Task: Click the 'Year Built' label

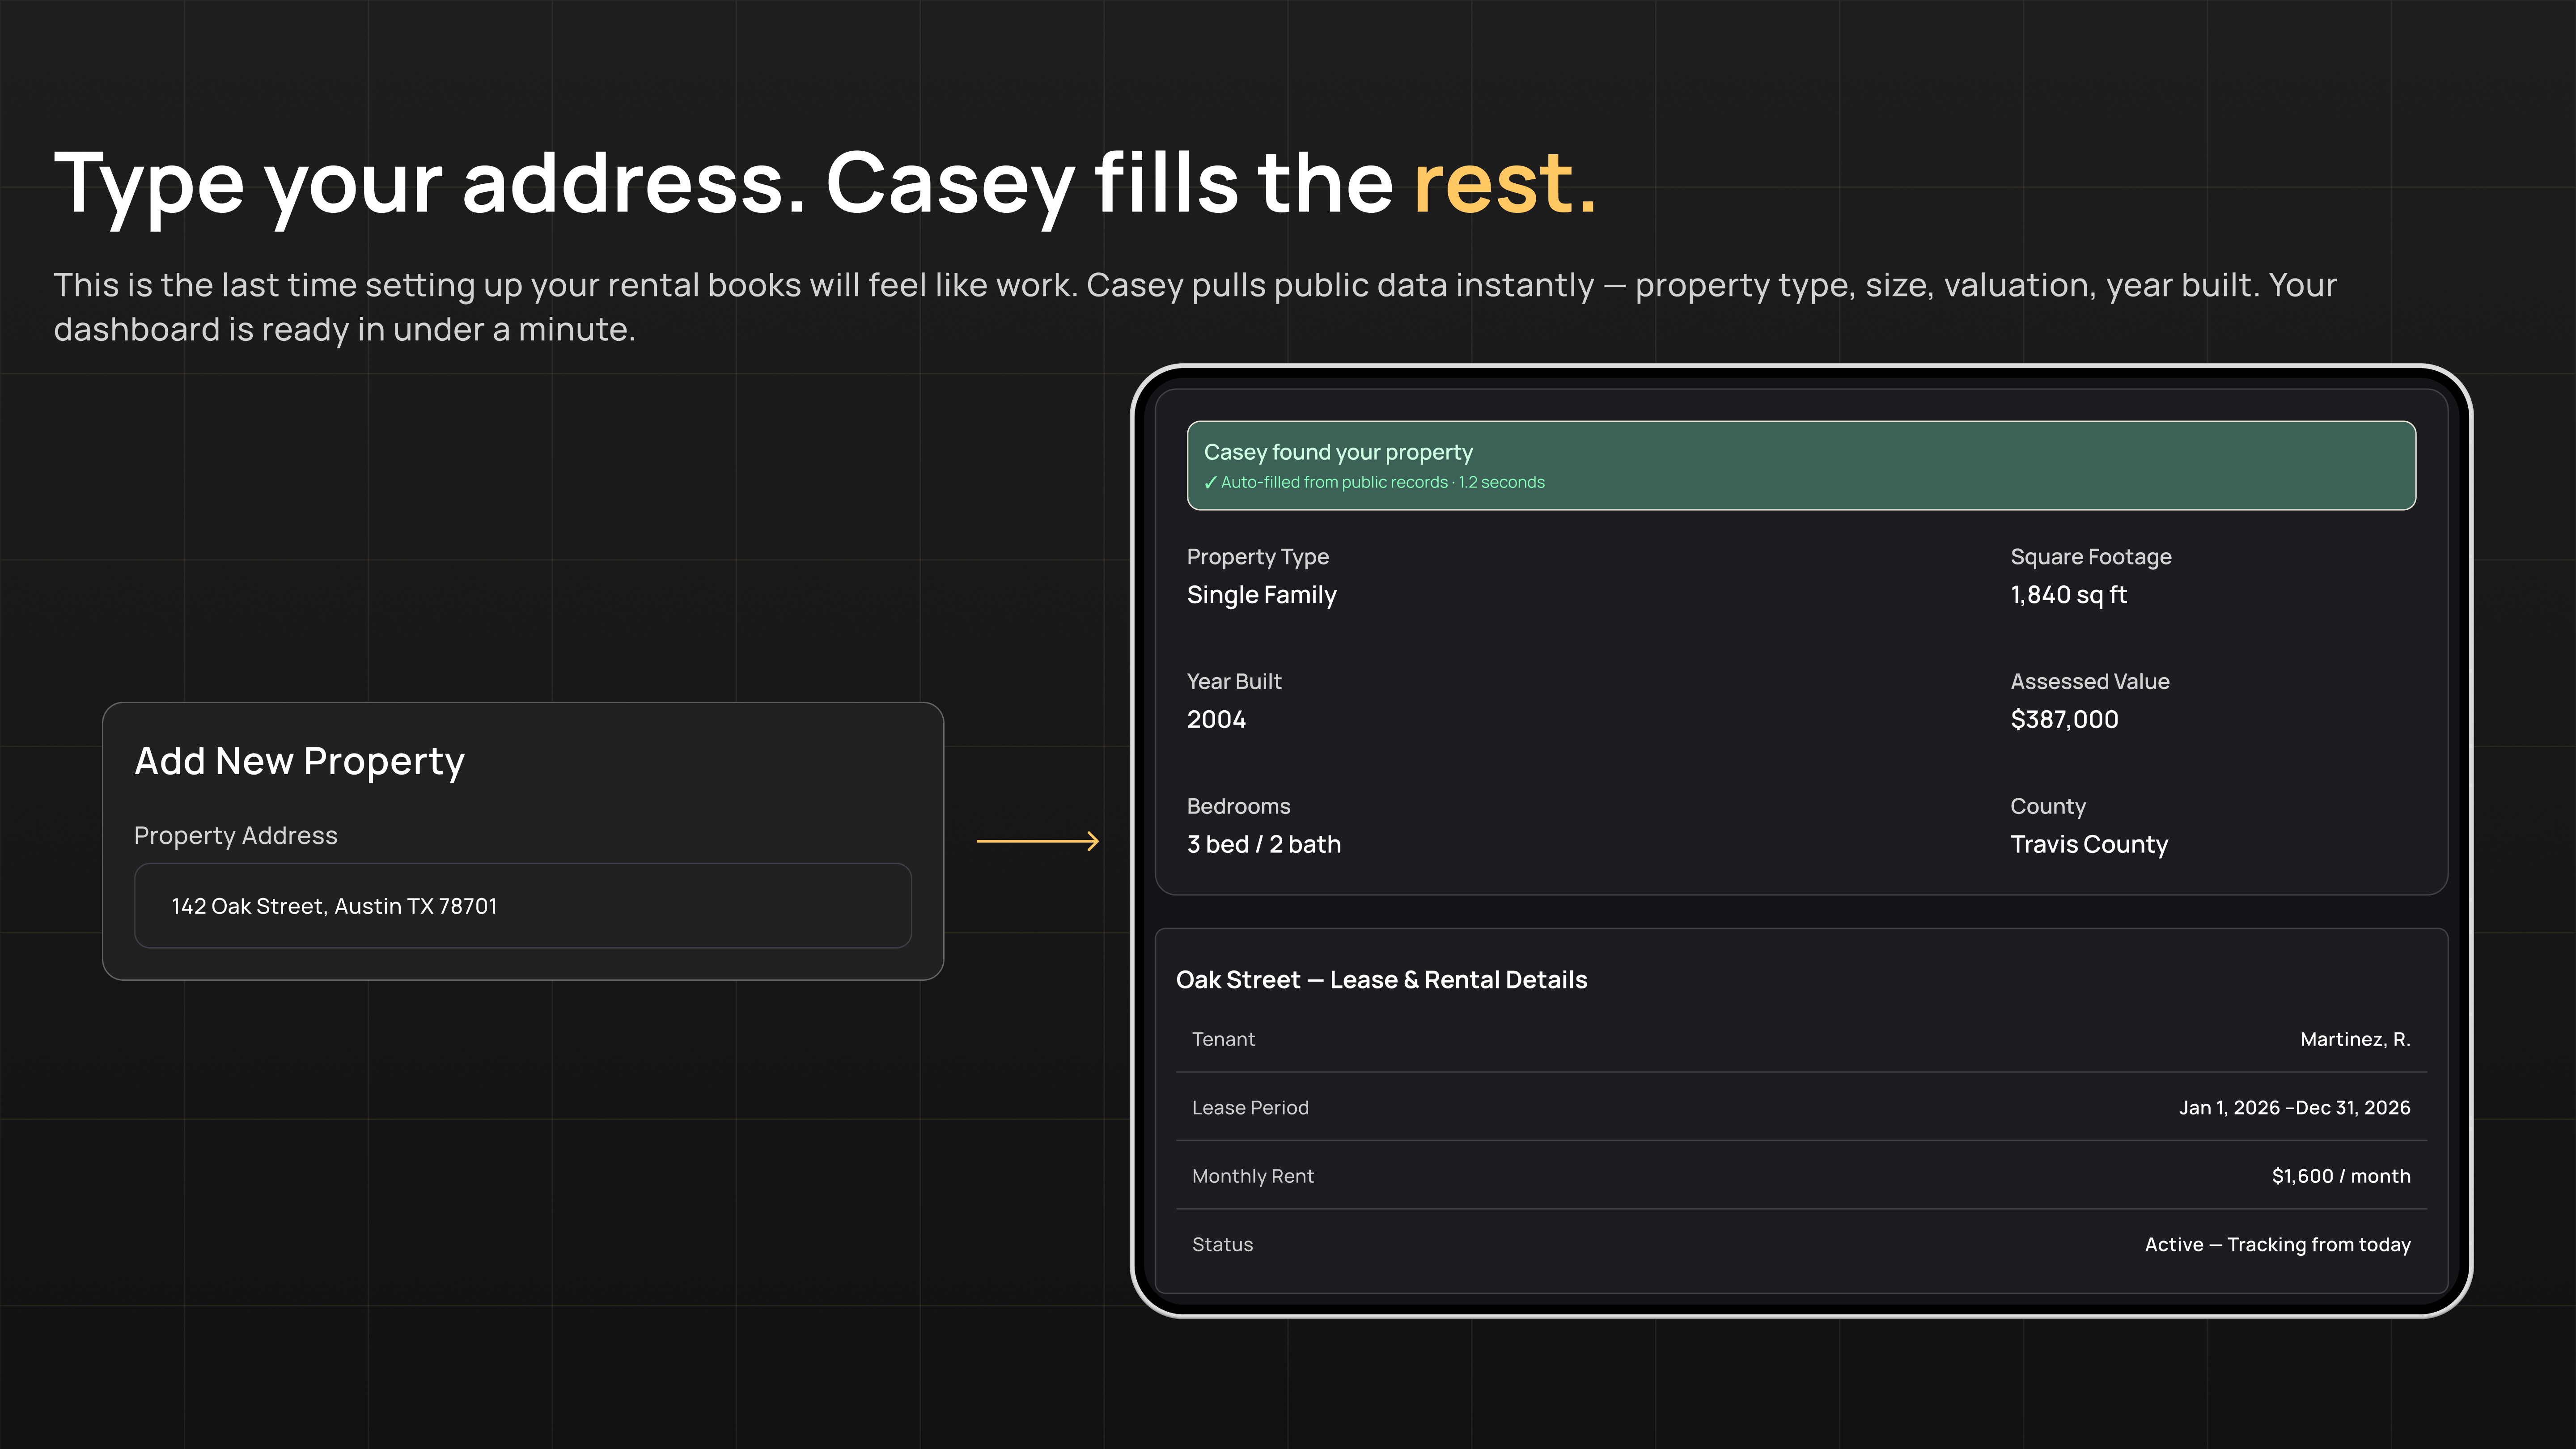Action: point(1234,681)
